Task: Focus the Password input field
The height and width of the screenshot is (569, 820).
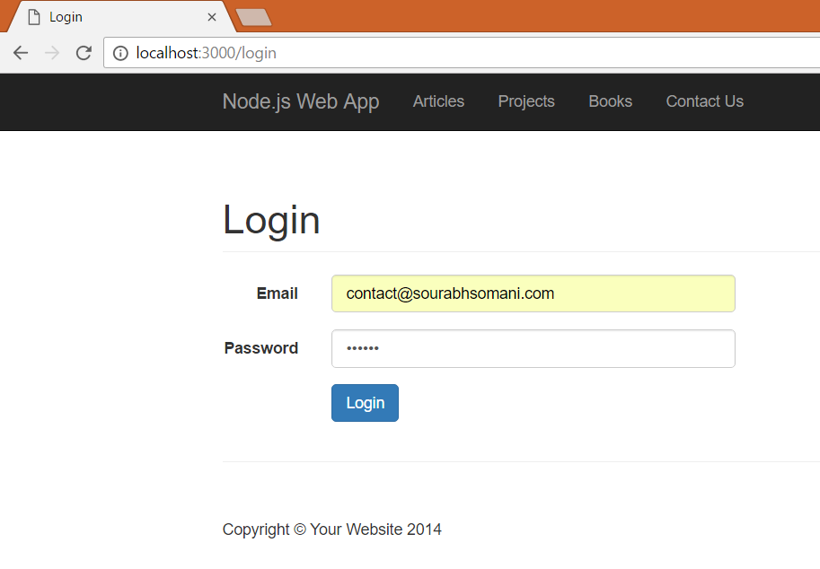Action: tap(533, 348)
